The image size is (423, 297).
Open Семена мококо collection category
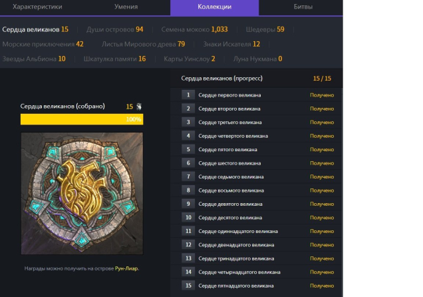click(194, 29)
